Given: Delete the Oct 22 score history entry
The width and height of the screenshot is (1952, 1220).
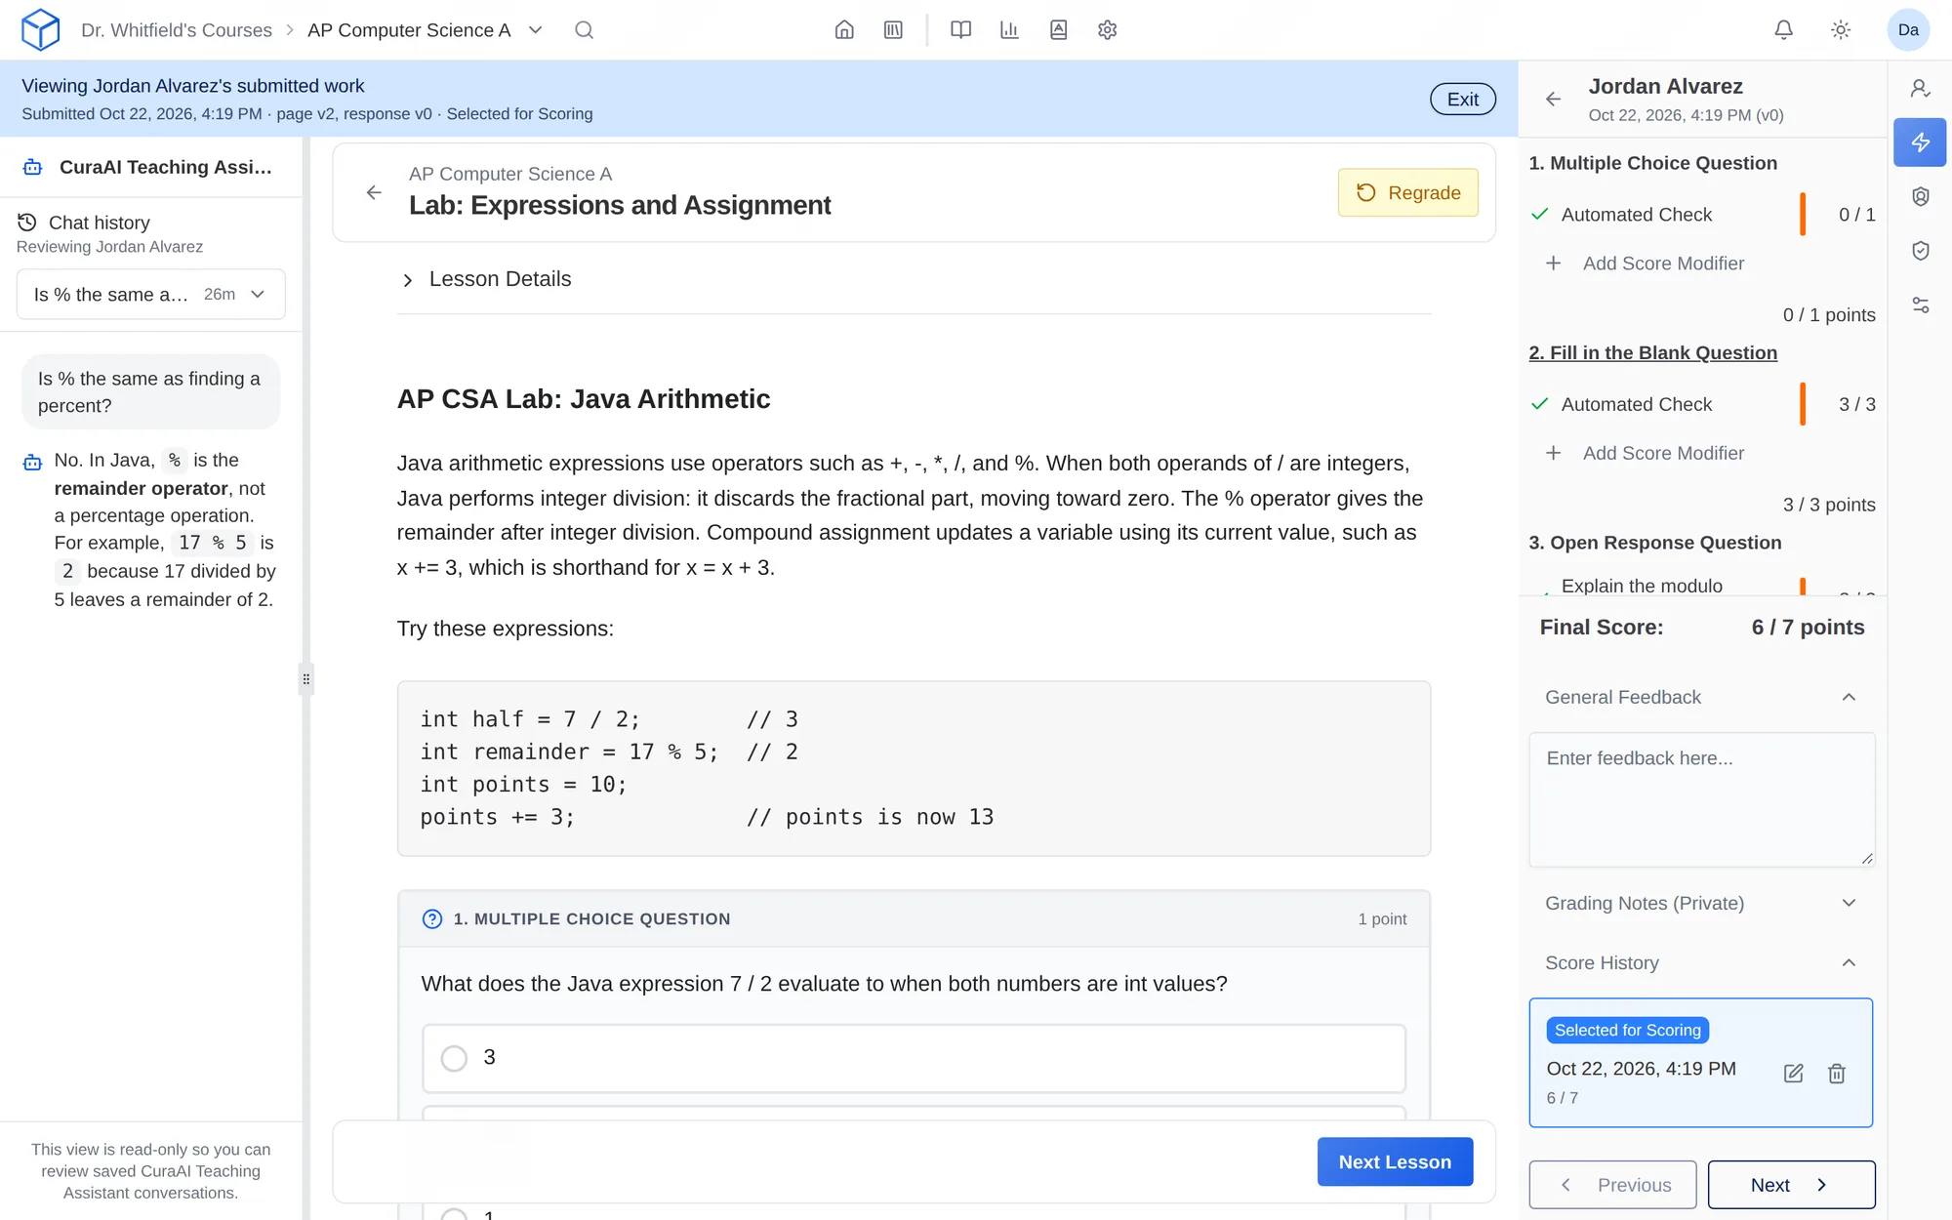Looking at the screenshot, I should [x=1836, y=1074].
